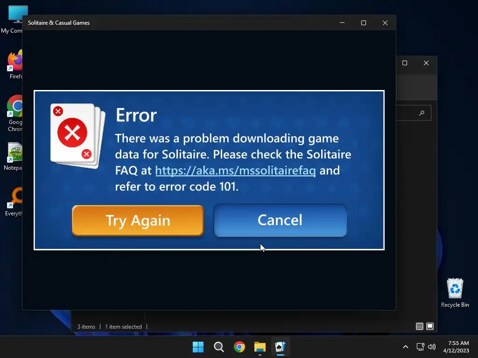The width and height of the screenshot is (478, 358).
Task: Open File Explorer from the taskbar
Action: [260, 347]
